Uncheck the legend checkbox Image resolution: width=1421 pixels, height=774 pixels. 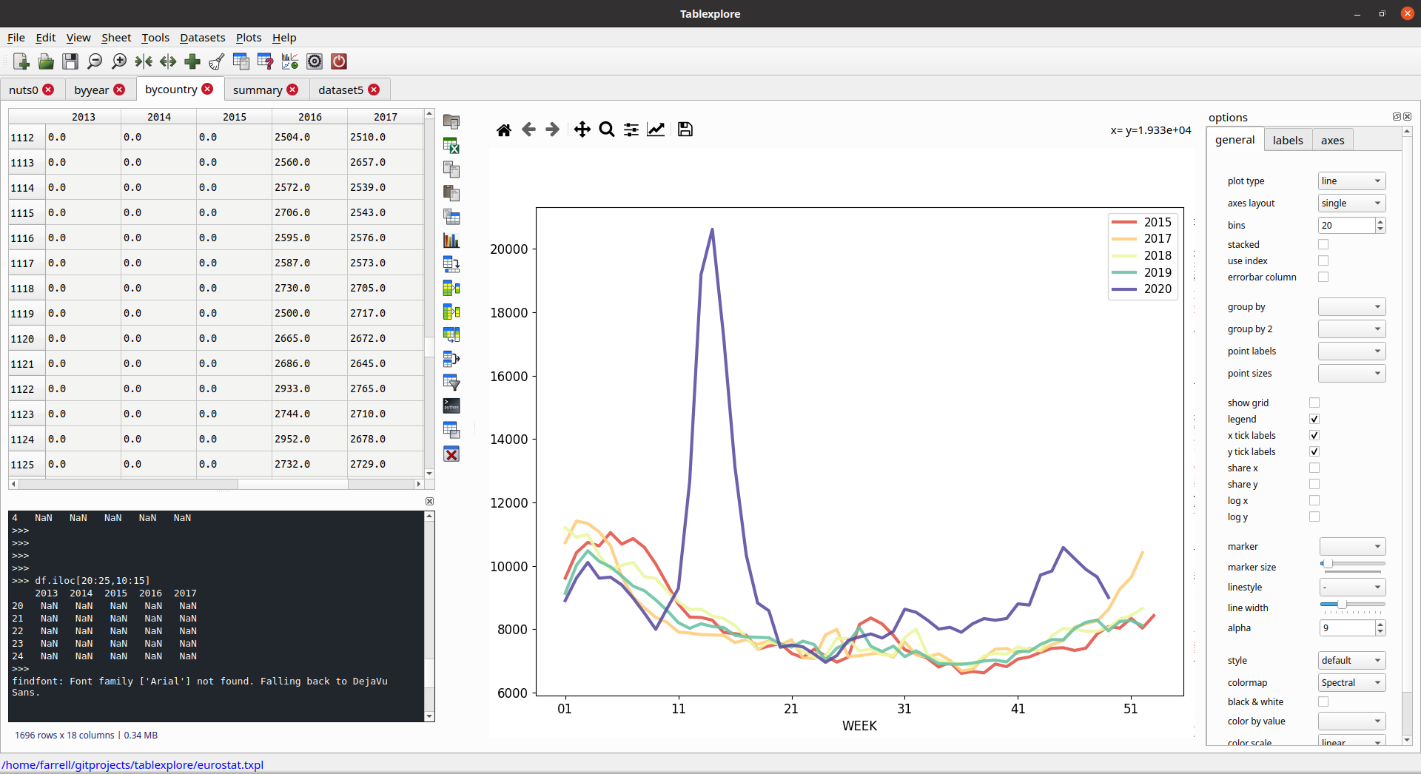pyautogui.click(x=1314, y=419)
